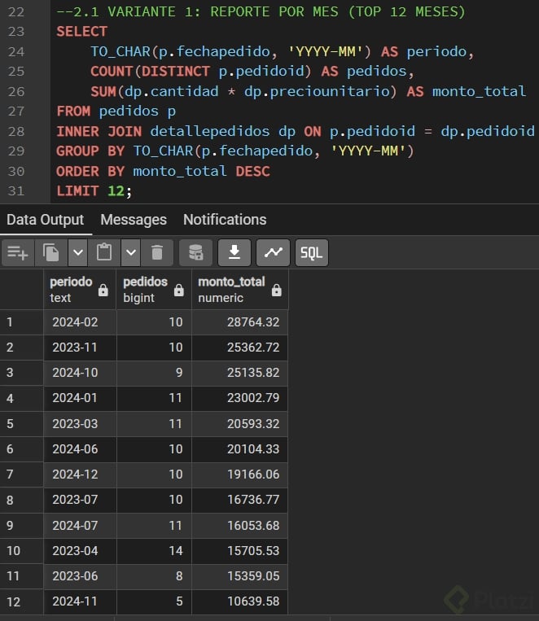The height and width of the screenshot is (621, 539).
Task: Click the Paste clipboard icon
Action: click(x=104, y=253)
